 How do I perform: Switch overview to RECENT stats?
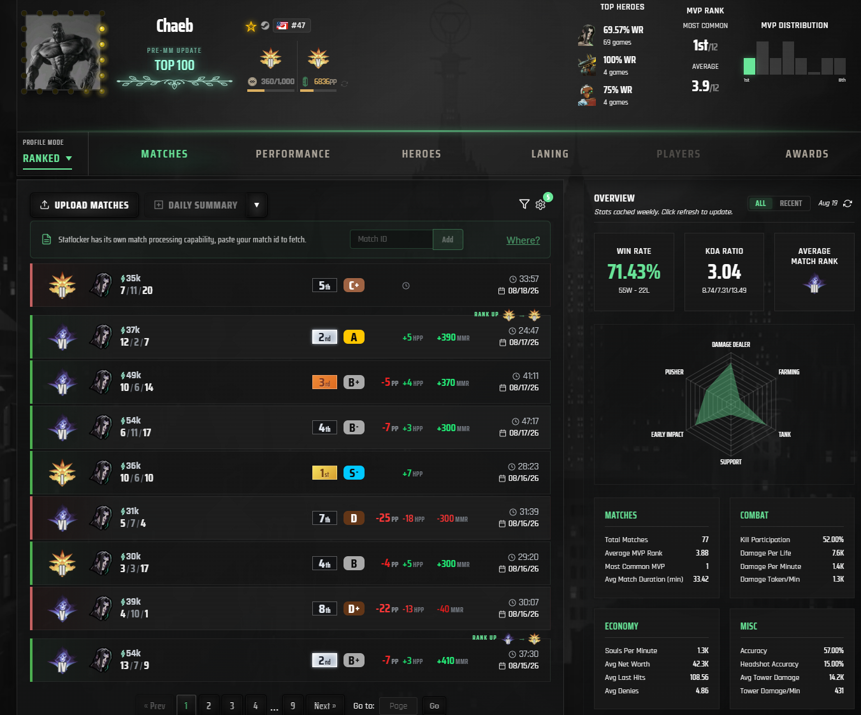(791, 203)
